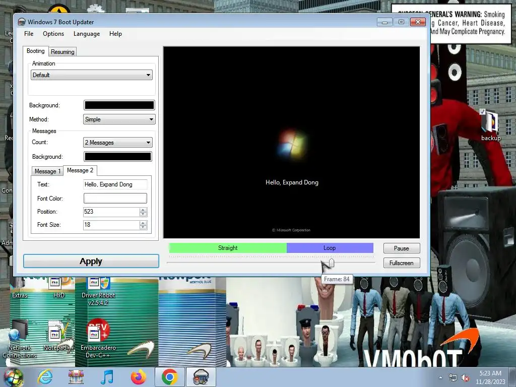Select the Notepad++ desktop icon
This screenshot has height=387, width=516.
[58, 336]
